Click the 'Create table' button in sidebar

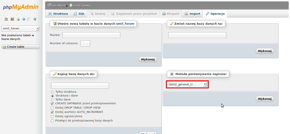(x=21, y=47)
